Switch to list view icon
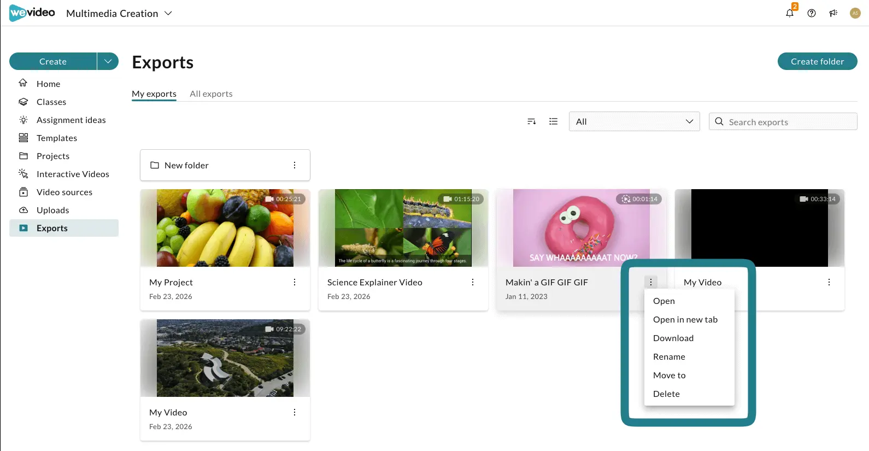The height and width of the screenshot is (451, 869). (x=553, y=121)
